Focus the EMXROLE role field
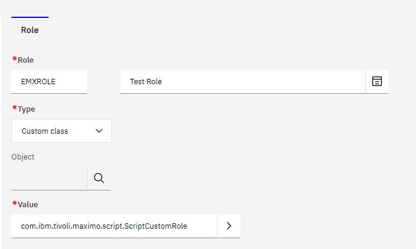 [49, 81]
